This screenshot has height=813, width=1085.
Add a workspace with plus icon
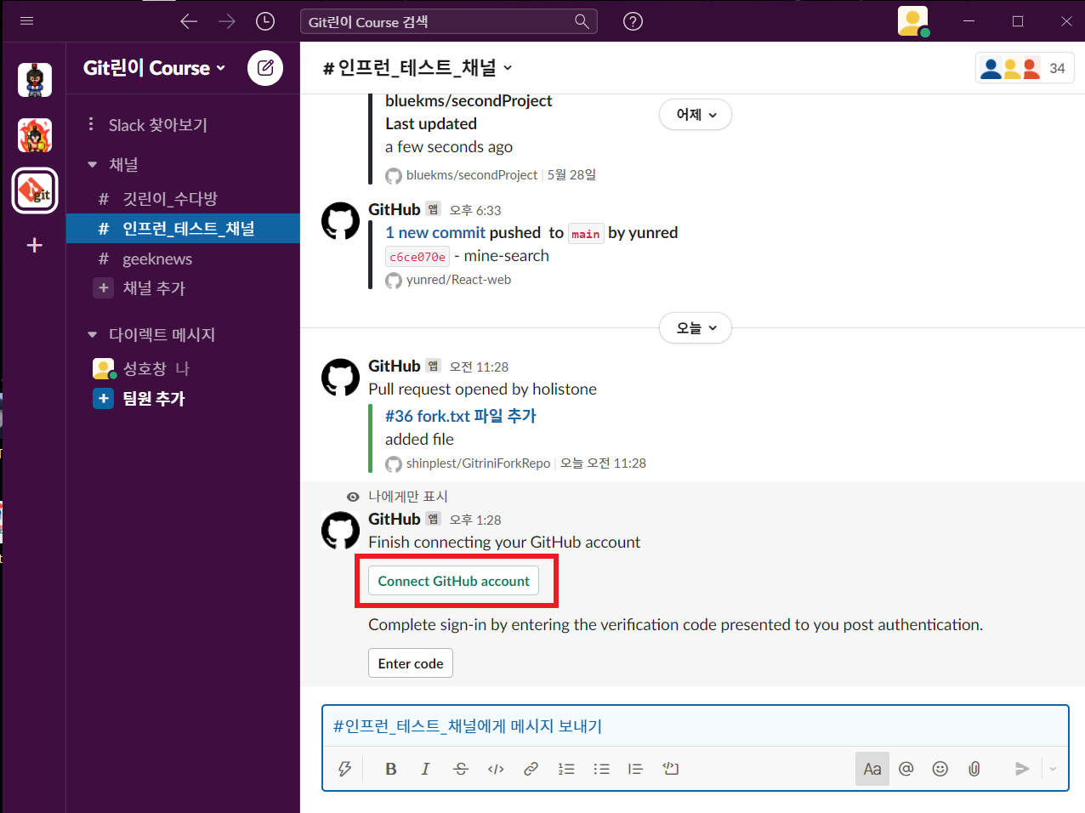(35, 245)
